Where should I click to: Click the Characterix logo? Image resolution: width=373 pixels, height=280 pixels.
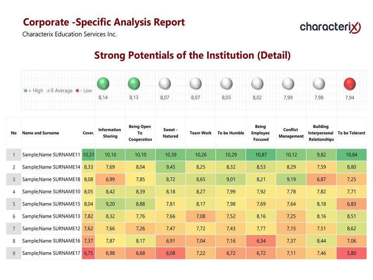click(x=330, y=27)
